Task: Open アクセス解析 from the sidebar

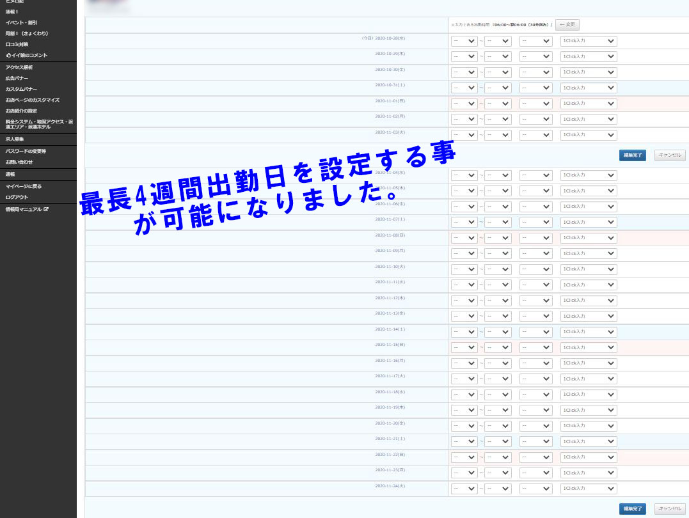Action: click(x=19, y=68)
